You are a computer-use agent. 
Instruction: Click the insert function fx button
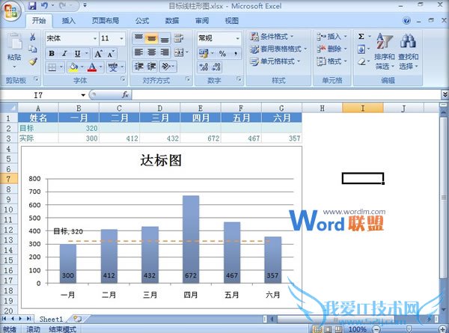125,95
